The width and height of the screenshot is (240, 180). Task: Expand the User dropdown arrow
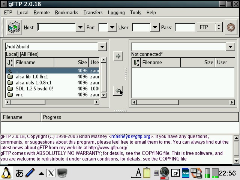point(154,27)
